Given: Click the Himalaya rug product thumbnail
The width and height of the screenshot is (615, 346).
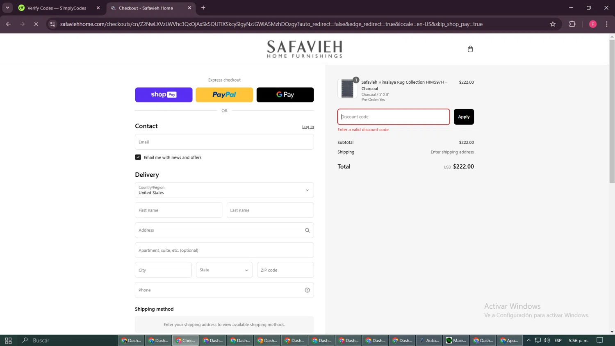Looking at the screenshot, I should (x=347, y=89).
